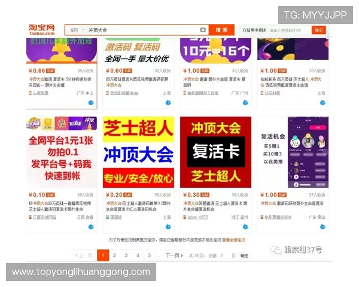Close the exclude-results panel with the small X

tap(328, 37)
